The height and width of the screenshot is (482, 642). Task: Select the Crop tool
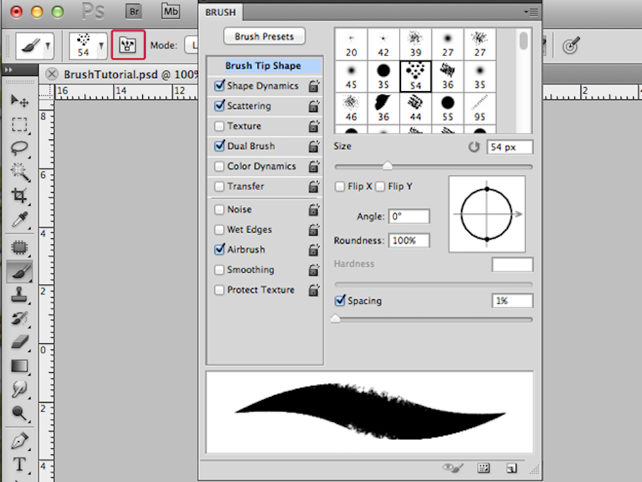point(18,195)
